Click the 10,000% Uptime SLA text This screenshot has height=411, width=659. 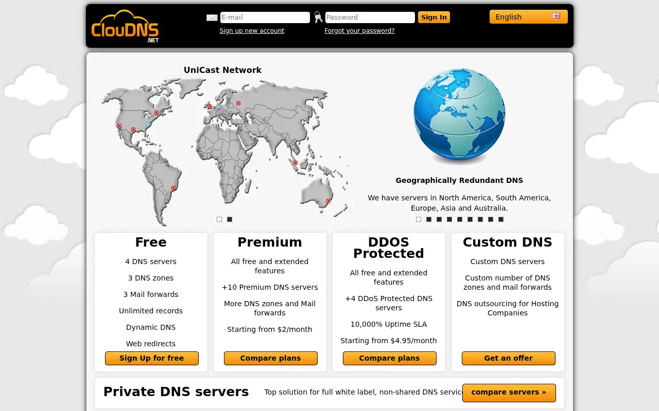point(389,324)
